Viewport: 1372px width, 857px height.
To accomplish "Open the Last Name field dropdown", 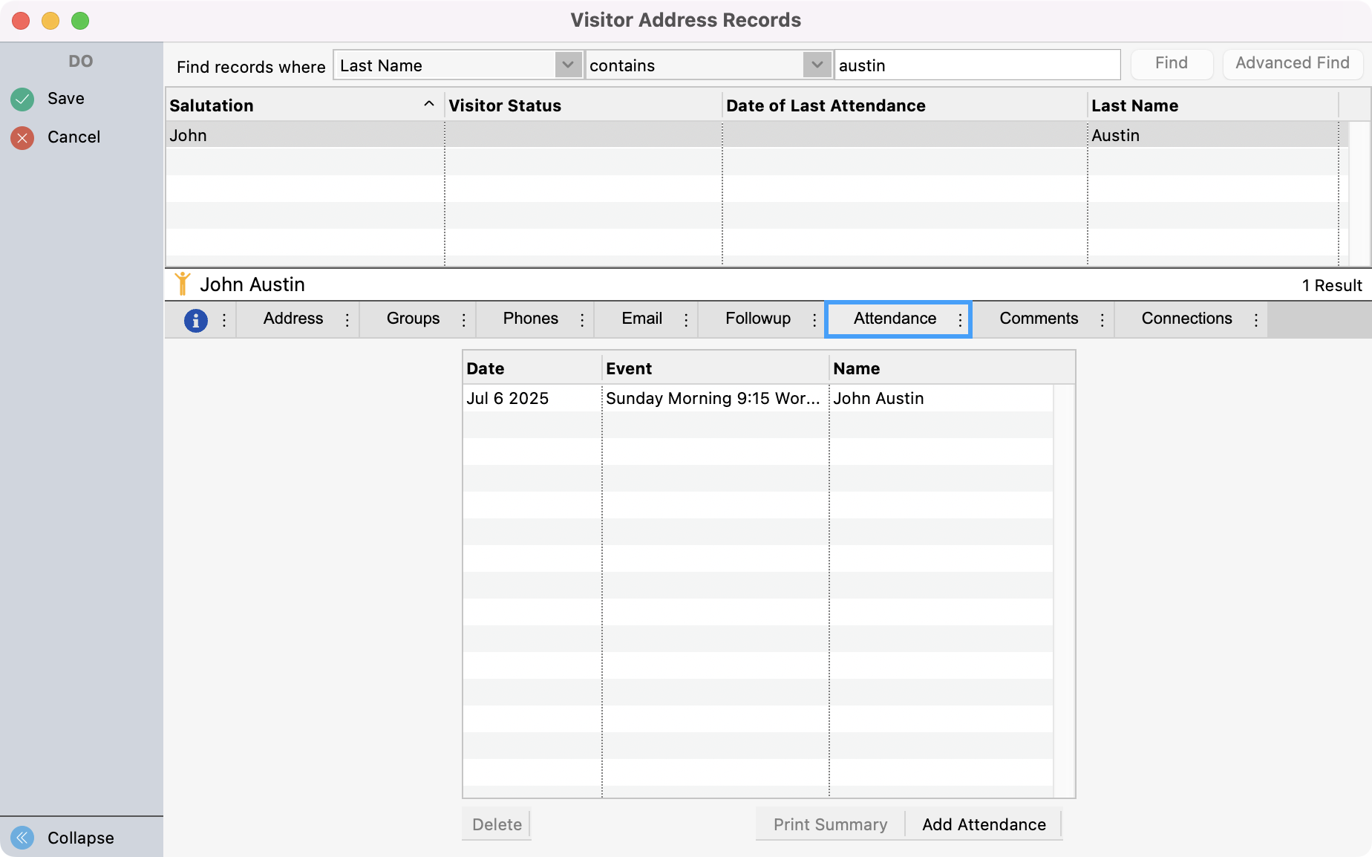I will (568, 65).
